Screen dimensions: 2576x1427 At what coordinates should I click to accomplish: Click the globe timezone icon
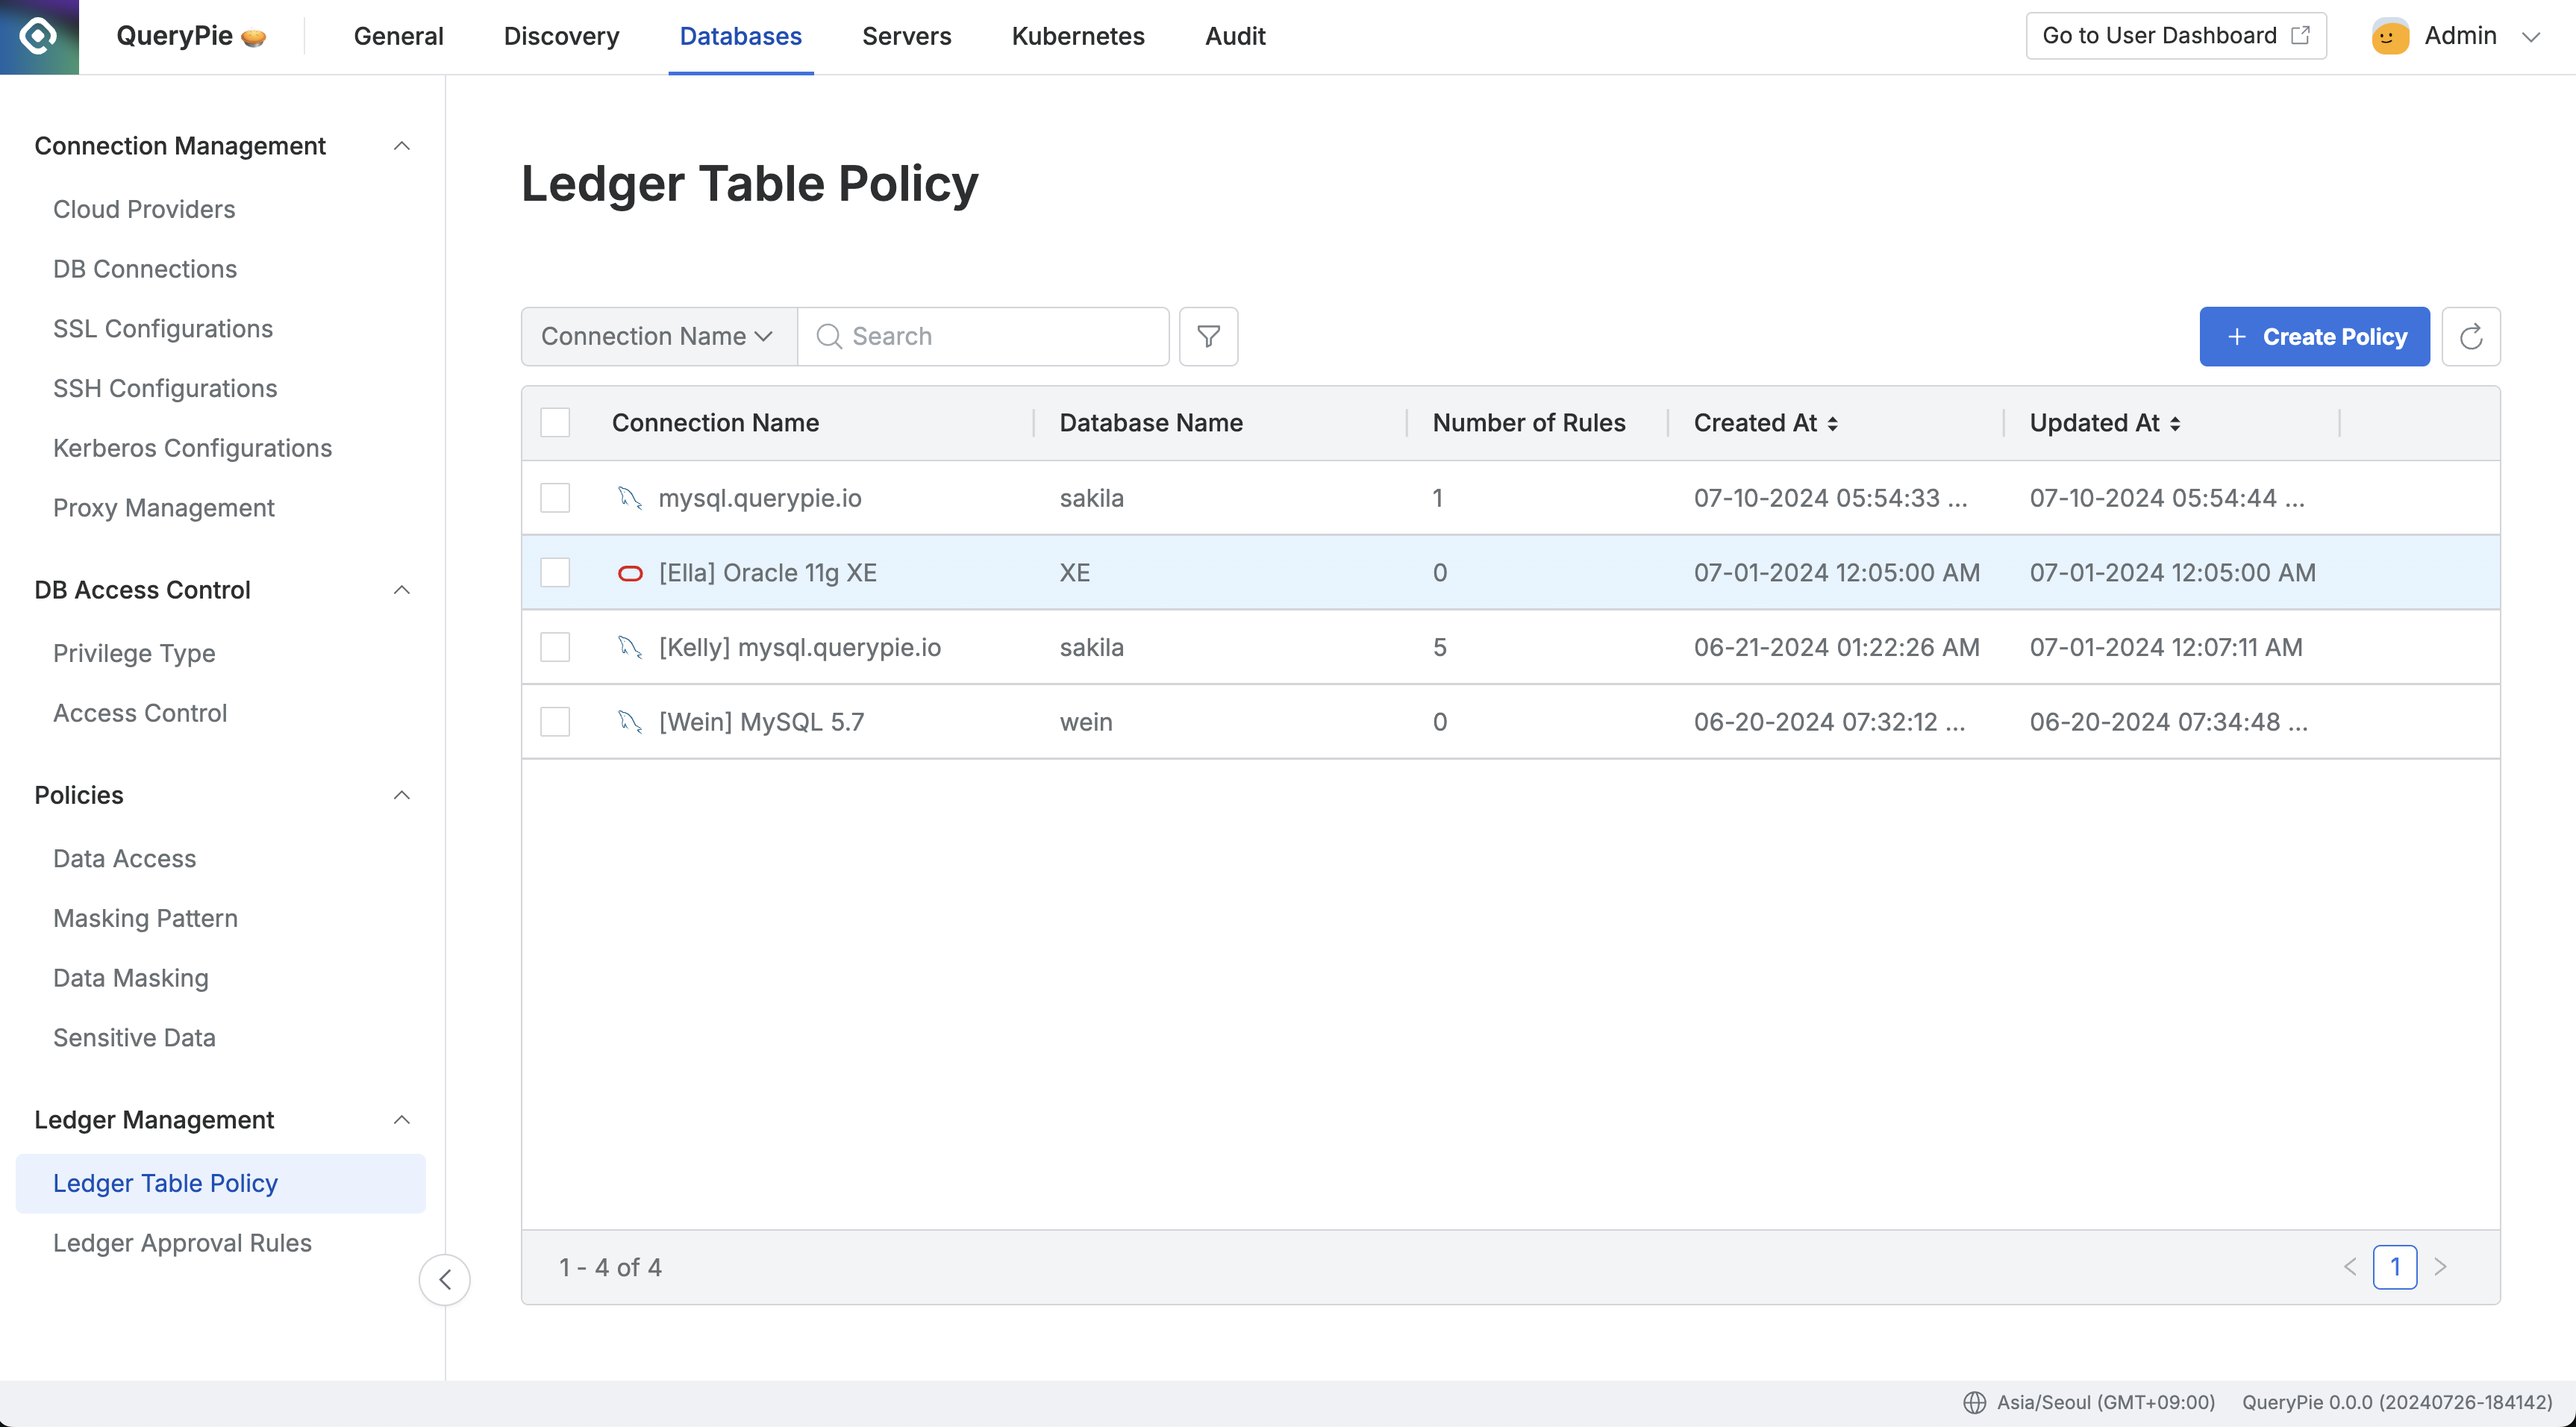click(x=1974, y=1402)
